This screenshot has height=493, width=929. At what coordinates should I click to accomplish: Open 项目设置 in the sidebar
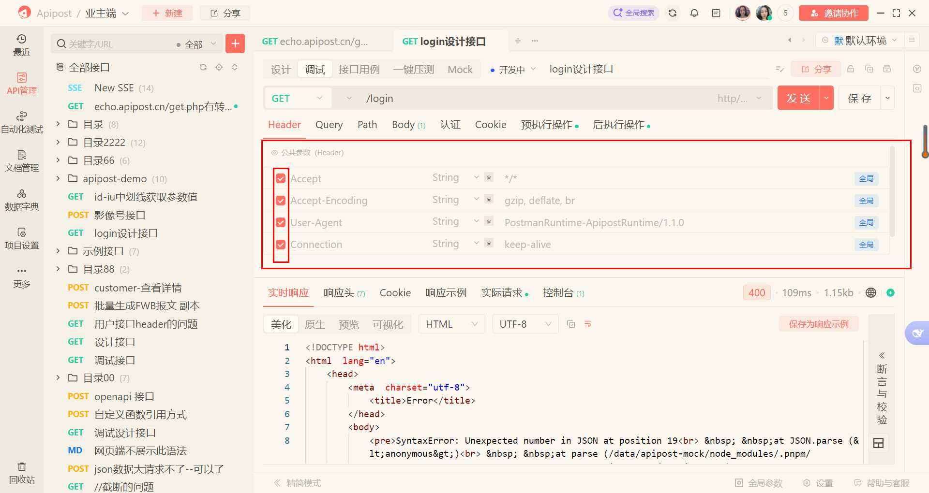pos(21,238)
